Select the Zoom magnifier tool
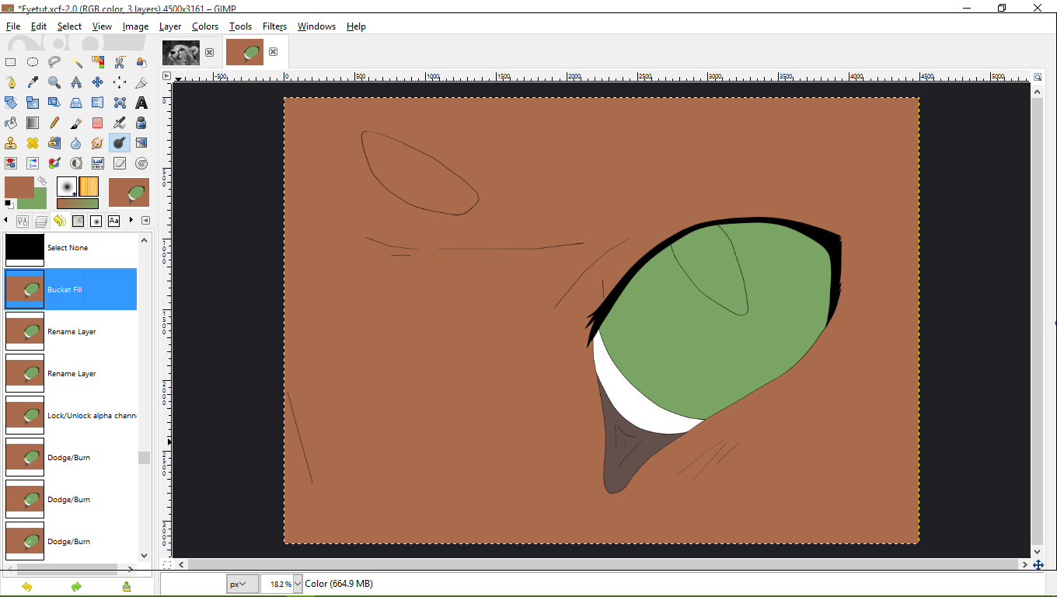 click(x=54, y=82)
